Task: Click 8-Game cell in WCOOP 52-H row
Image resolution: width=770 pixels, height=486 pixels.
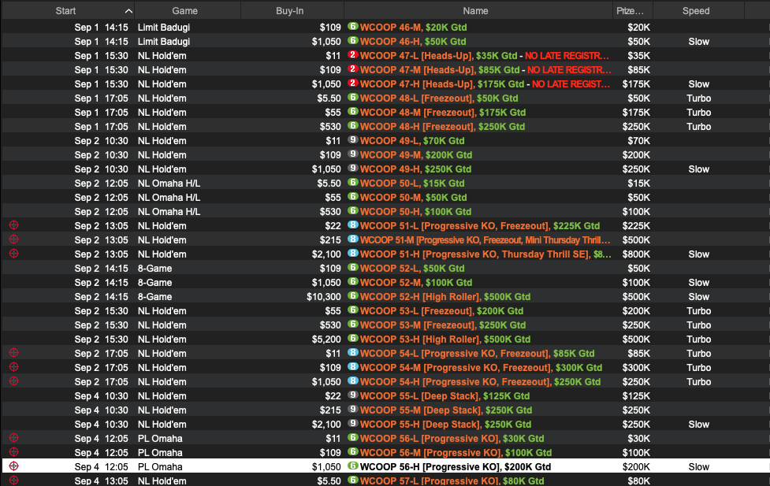Action: tap(154, 297)
